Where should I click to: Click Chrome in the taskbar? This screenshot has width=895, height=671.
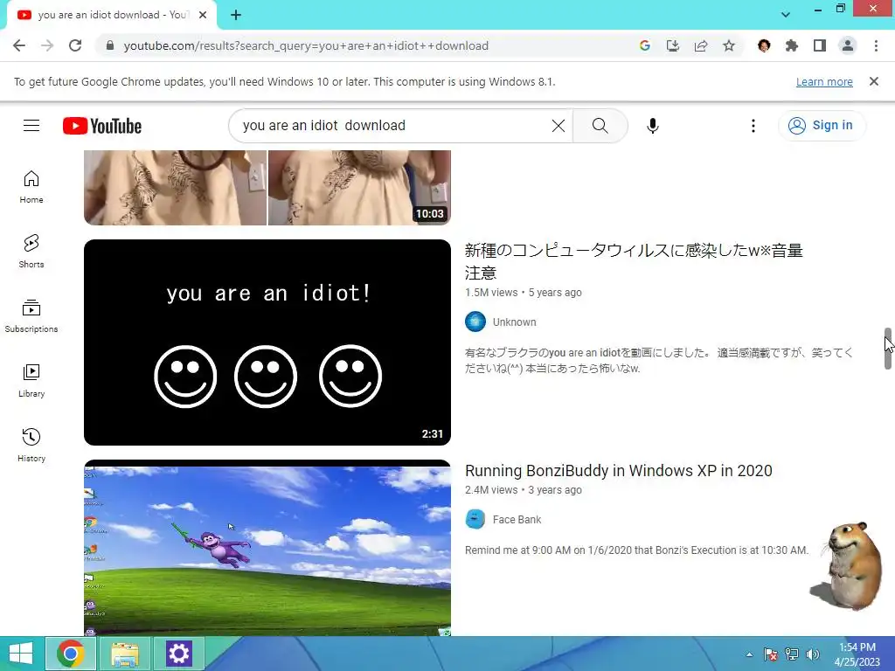pos(71,654)
